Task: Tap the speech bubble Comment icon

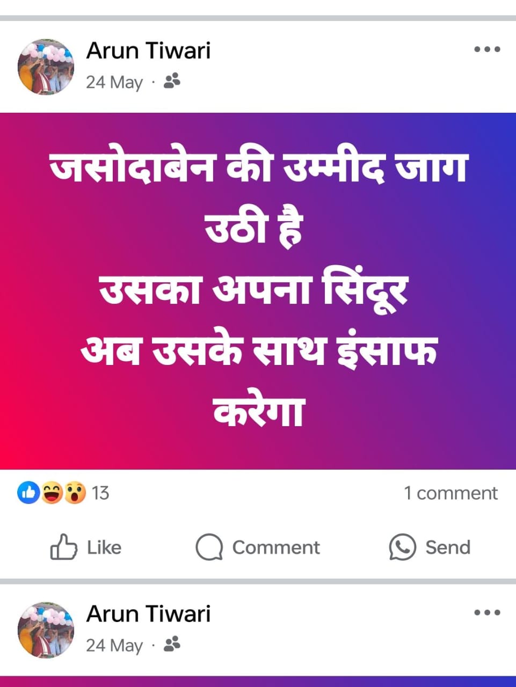Action: click(209, 547)
